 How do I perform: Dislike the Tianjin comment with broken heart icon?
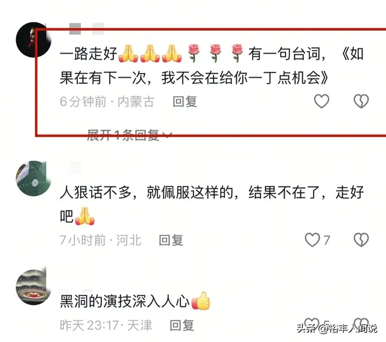coord(361,324)
